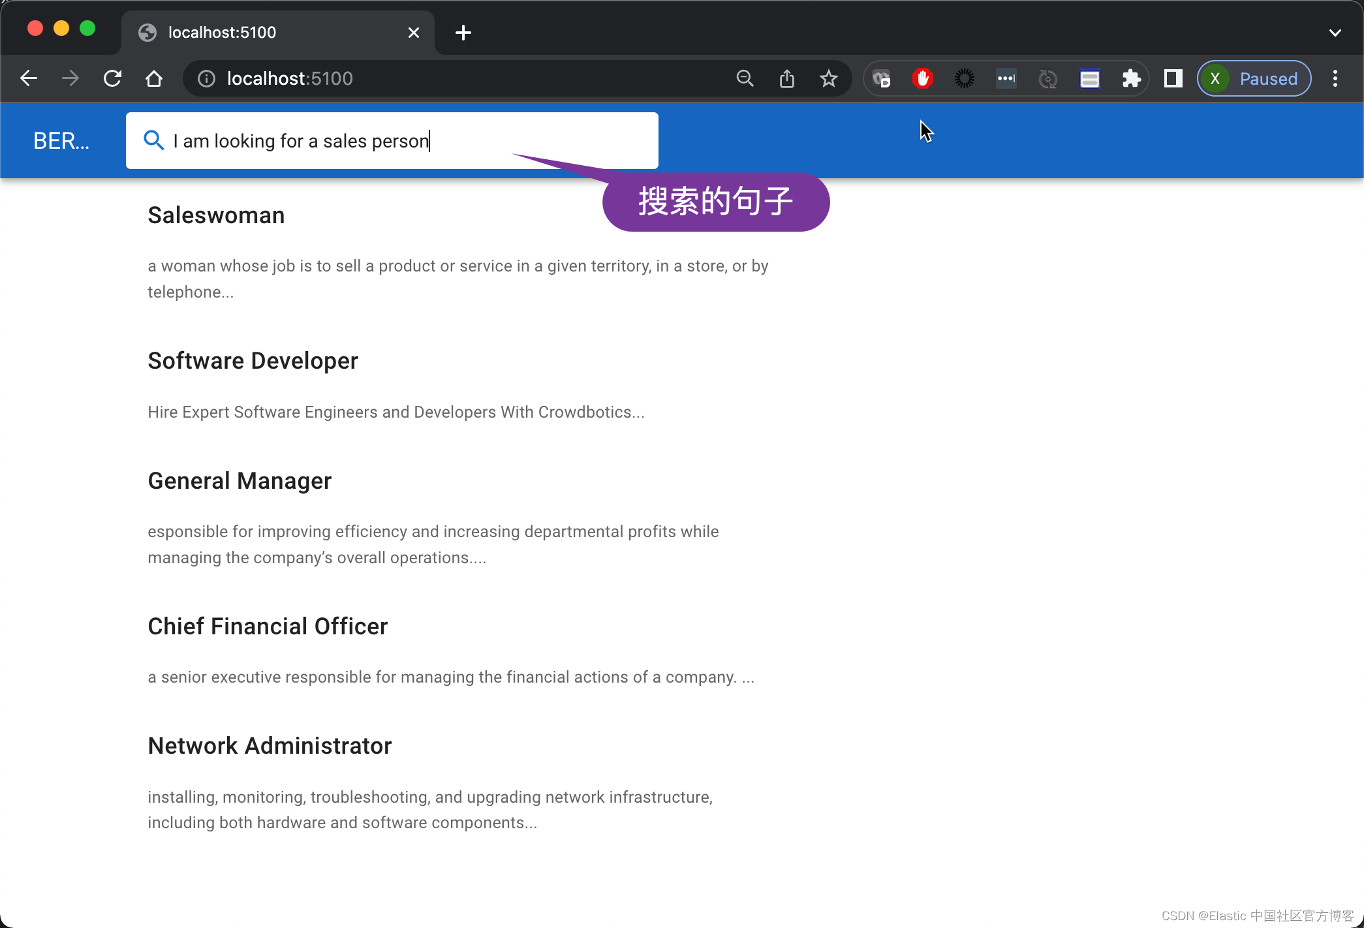The image size is (1364, 928).
Task: Click the search box text field
Action: pos(405,141)
